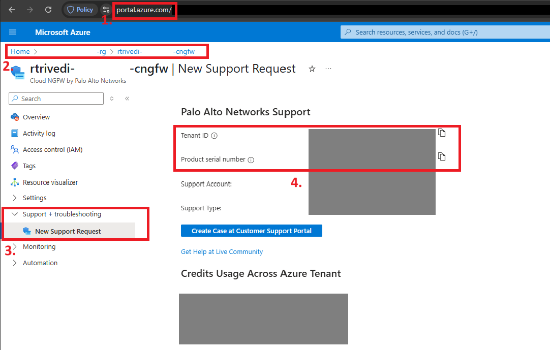Click the Product serial number label
Image resolution: width=550 pixels, height=350 pixels.
click(213, 159)
